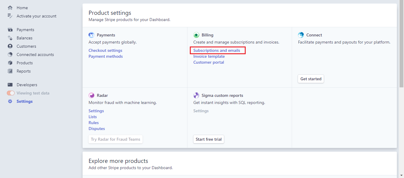Click the Reports chart icon
This screenshot has width=404, height=178.
pyautogui.click(x=10, y=71)
